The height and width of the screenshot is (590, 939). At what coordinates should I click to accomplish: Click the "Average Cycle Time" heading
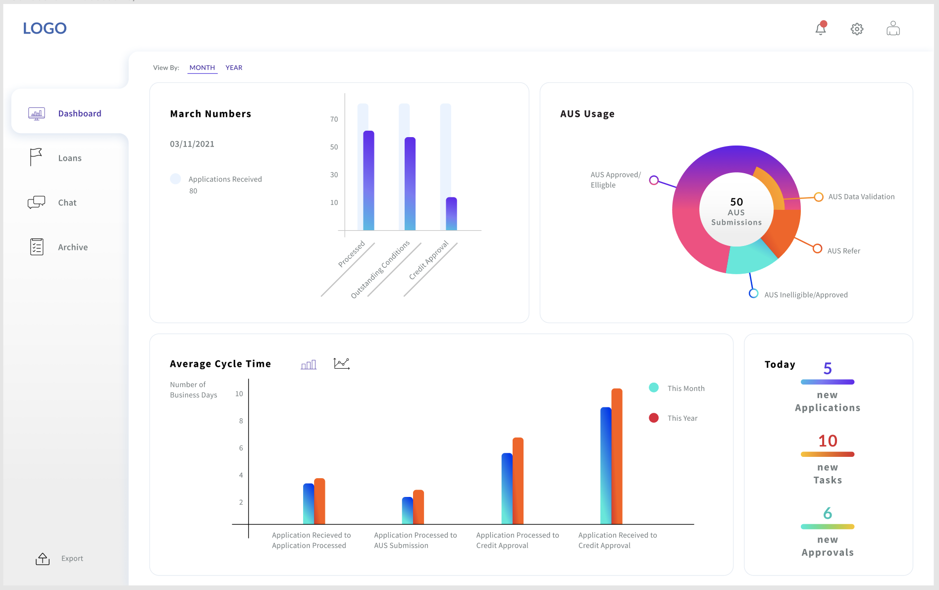pos(220,364)
